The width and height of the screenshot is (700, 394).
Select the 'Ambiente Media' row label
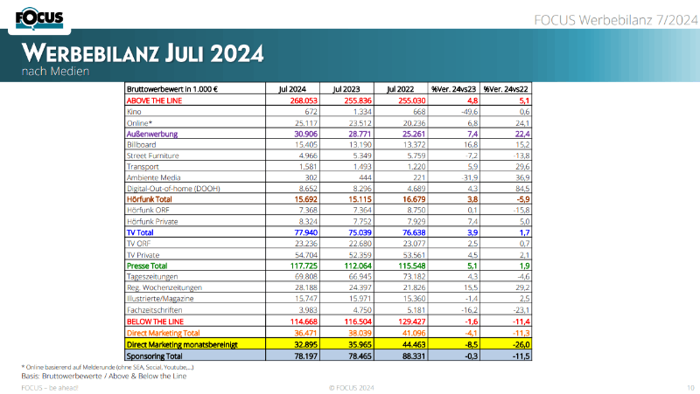click(x=154, y=177)
